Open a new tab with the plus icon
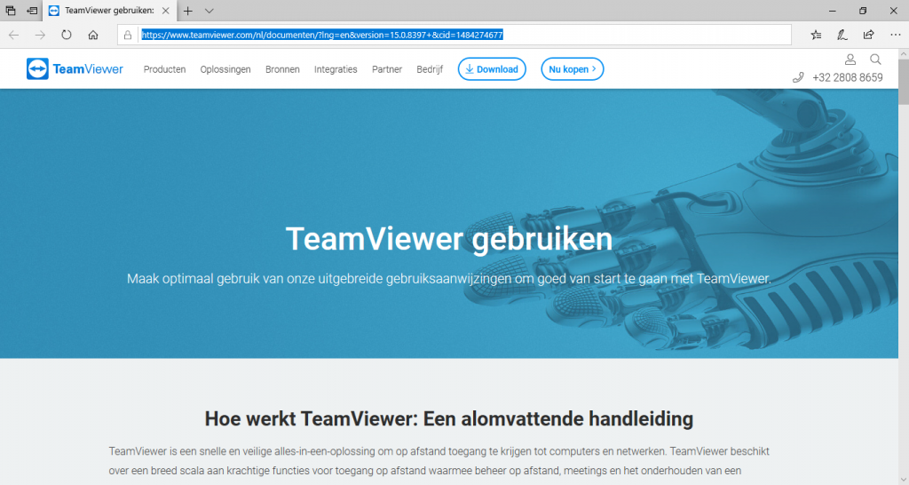The image size is (909, 485). [x=188, y=11]
